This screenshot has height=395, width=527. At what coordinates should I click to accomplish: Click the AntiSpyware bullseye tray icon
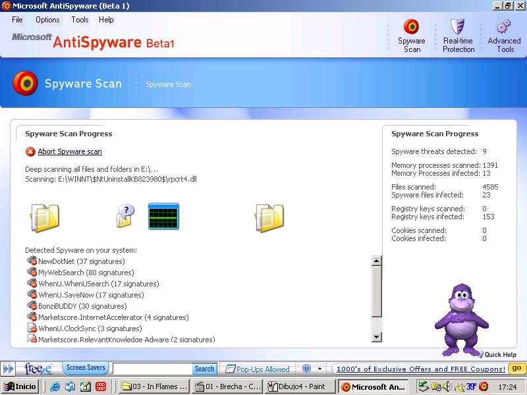[484, 386]
